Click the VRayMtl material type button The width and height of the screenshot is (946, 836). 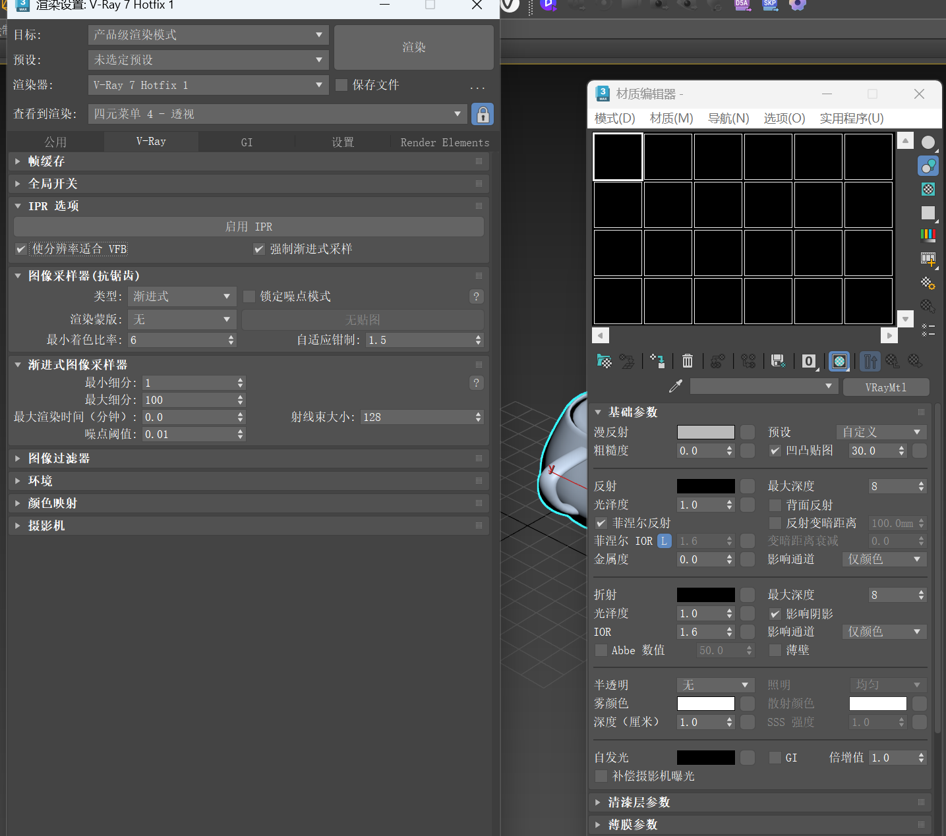tap(886, 387)
